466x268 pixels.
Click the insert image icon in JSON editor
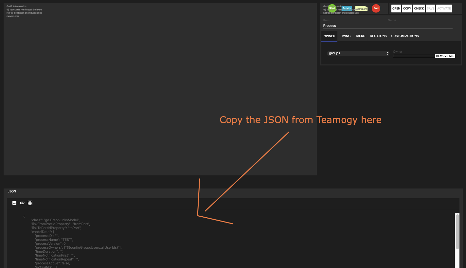14,203
